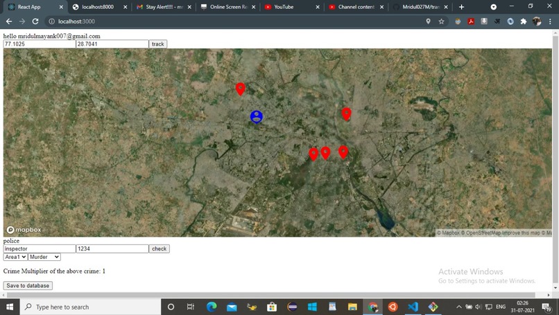Screen dimensions: 559x315
Task: Open a new browser tab with plus icon
Action: pos(461,7)
